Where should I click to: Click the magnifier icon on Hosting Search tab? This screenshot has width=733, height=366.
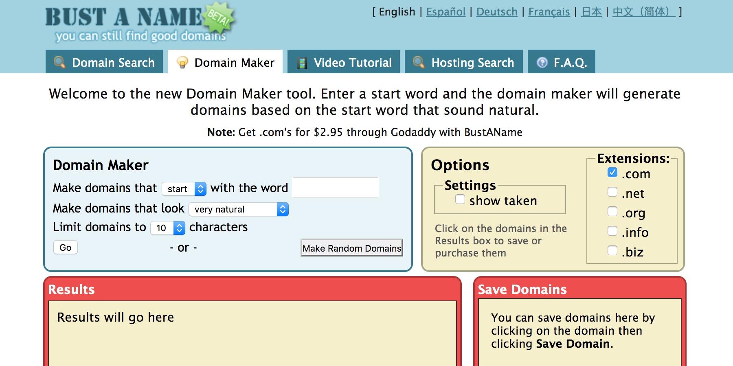pyautogui.click(x=419, y=62)
